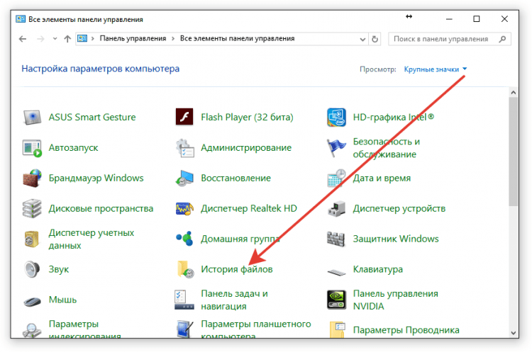Expand the chevron after Панель управления
532x352 pixels.
pos(173,39)
